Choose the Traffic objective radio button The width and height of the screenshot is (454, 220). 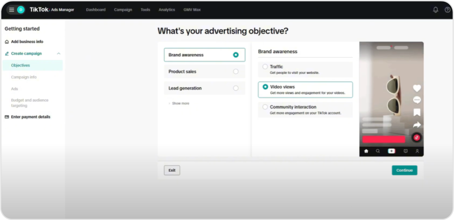click(x=265, y=67)
